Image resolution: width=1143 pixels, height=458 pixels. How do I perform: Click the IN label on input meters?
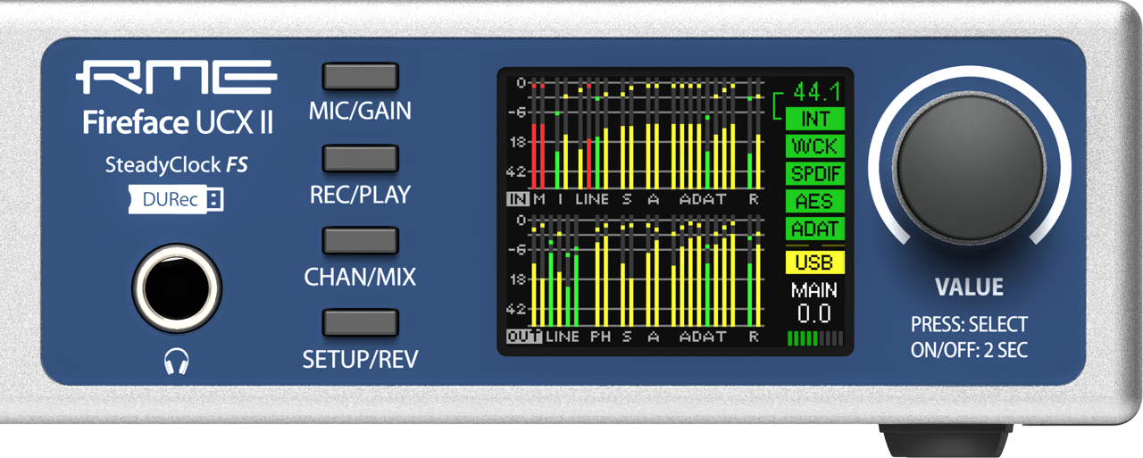(x=516, y=199)
